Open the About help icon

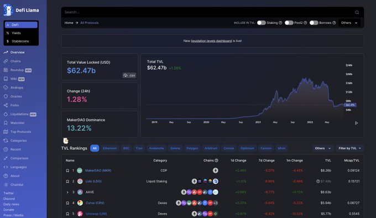point(6,176)
